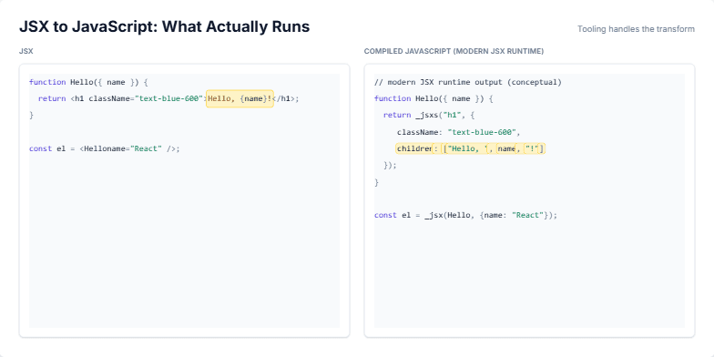Click the line "return _jsxs("h1", {"
The image size is (714, 357).
click(429, 115)
